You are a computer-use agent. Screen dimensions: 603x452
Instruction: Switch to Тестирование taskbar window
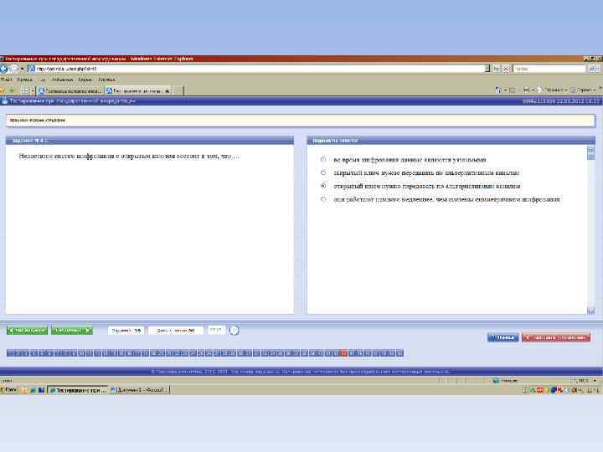click(78, 390)
